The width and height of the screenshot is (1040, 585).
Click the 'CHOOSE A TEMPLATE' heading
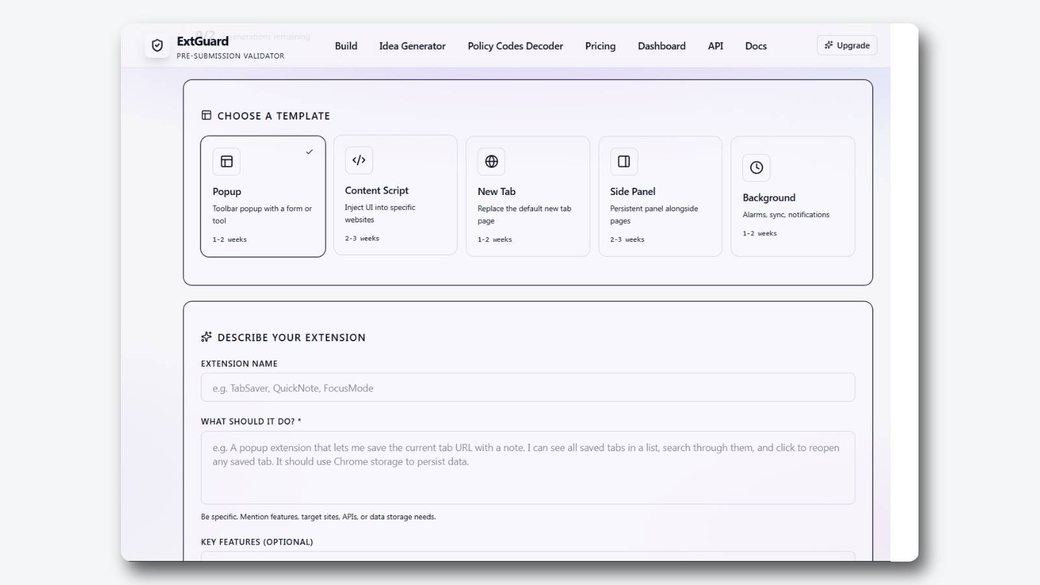pos(274,116)
